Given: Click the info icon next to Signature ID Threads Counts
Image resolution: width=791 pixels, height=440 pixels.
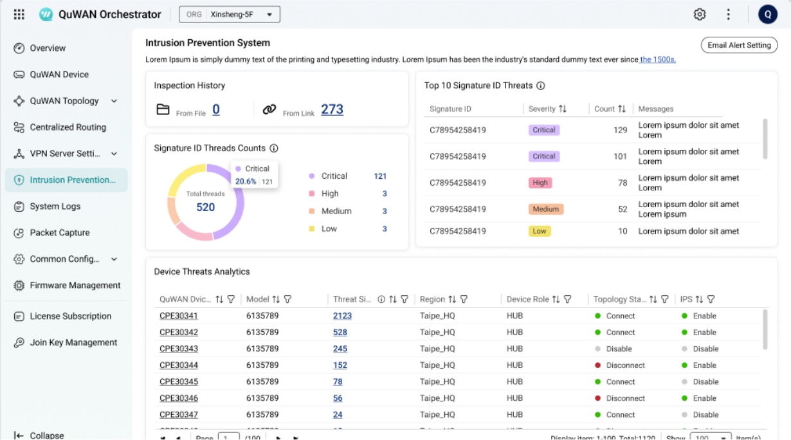Looking at the screenshot, I should coord(274,148).
